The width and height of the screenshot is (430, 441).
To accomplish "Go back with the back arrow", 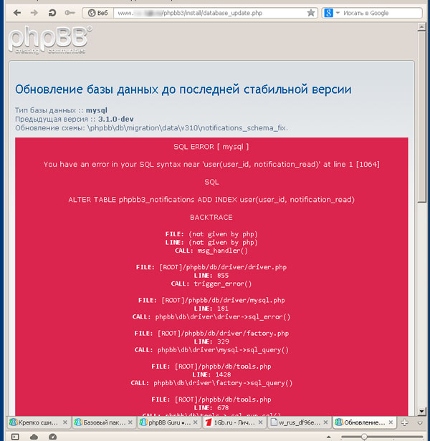I will (17, 13).
